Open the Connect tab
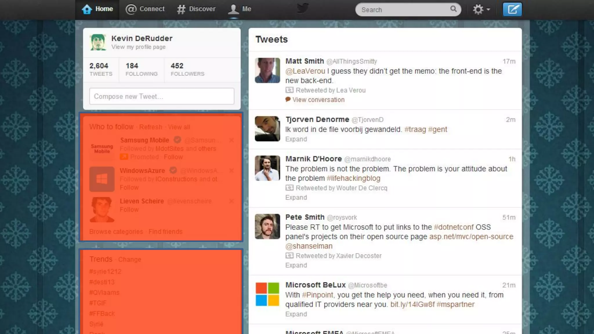This screenshot has width=594, height=334. click(145, 9)
